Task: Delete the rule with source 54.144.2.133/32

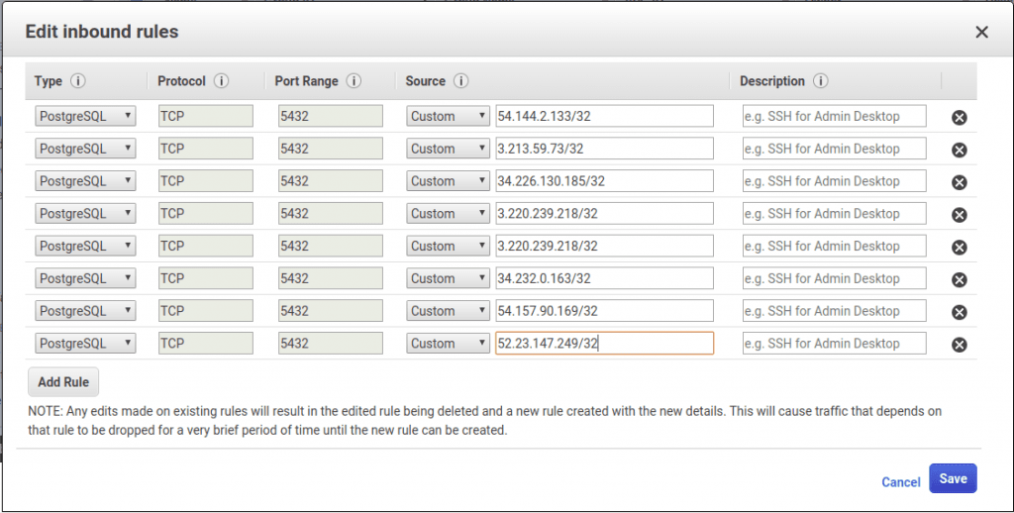Action: pyautogui.click(x=959, y=118)
